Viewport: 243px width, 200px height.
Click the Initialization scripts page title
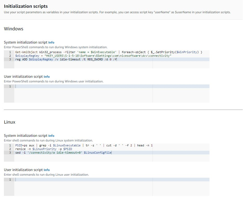[x=26, y=6]
